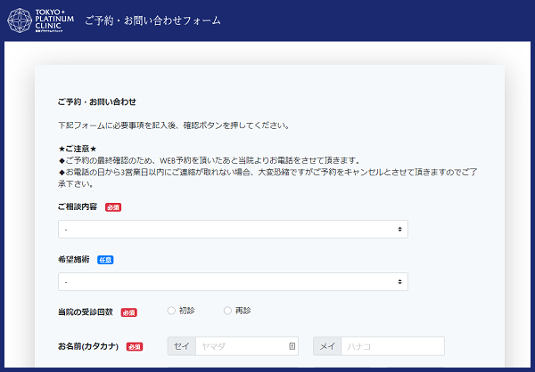535x372 pixels.
Task: Select the 初診 radio button
Action: (171, 311)
